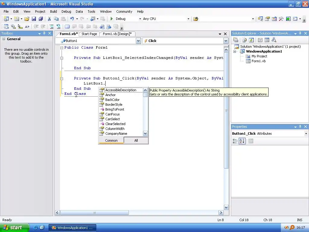This screenshot has height=232, width=309.
Task: Collapse the General group in Toolbox
Action: click(x=4, y=39)
